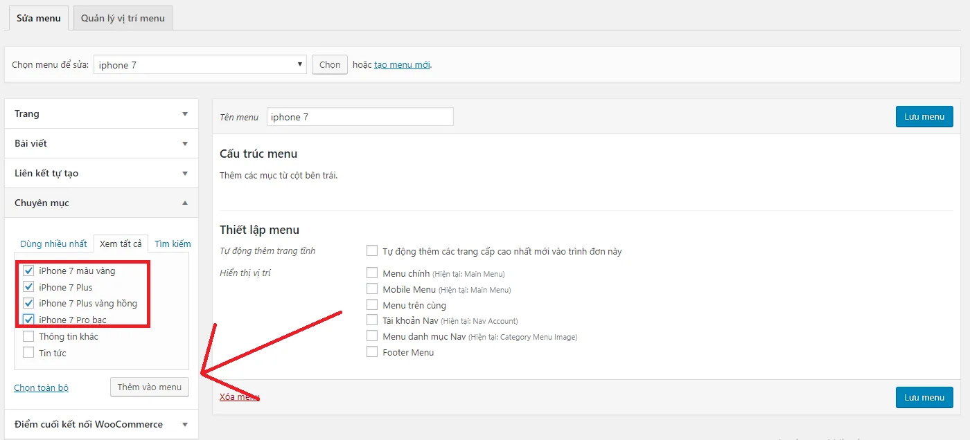The image size is (970, 440).
Task: Check the Tin tức category
Action: click(28, 353)
